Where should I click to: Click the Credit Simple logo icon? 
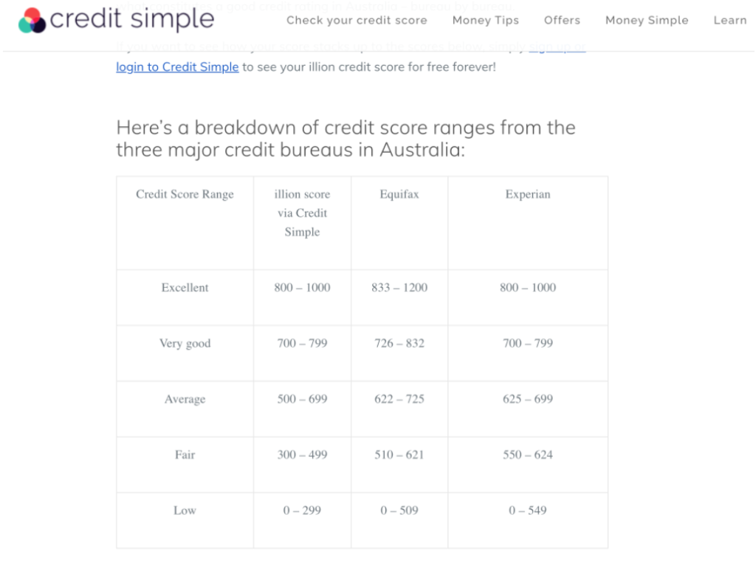[x=32, y=21]
